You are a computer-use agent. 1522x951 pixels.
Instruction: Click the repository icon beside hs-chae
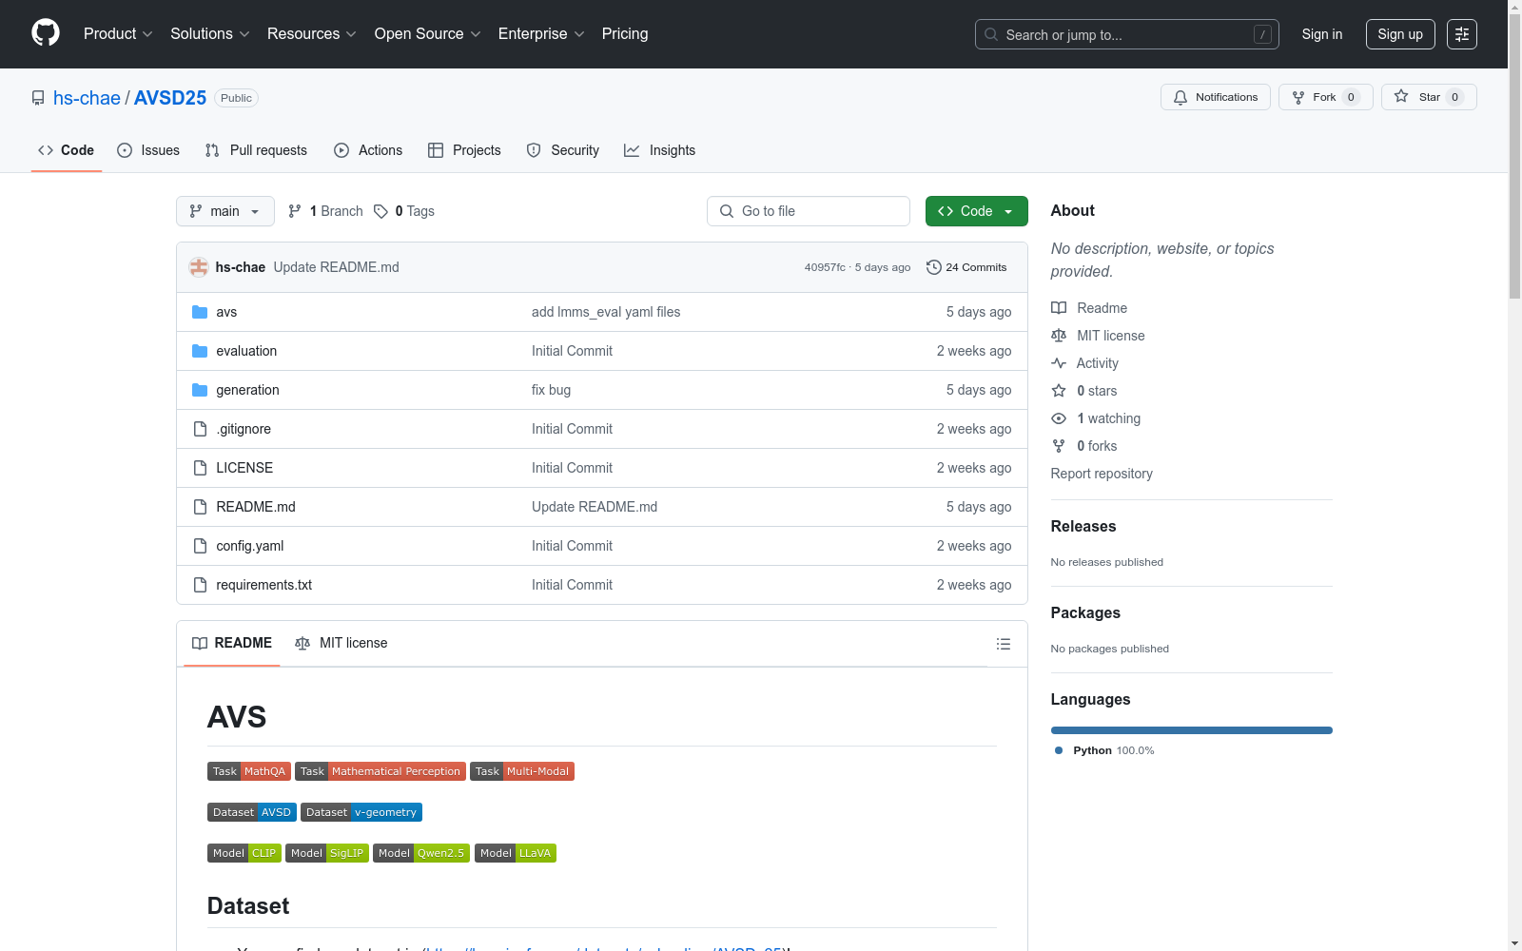tap(38, 98)
